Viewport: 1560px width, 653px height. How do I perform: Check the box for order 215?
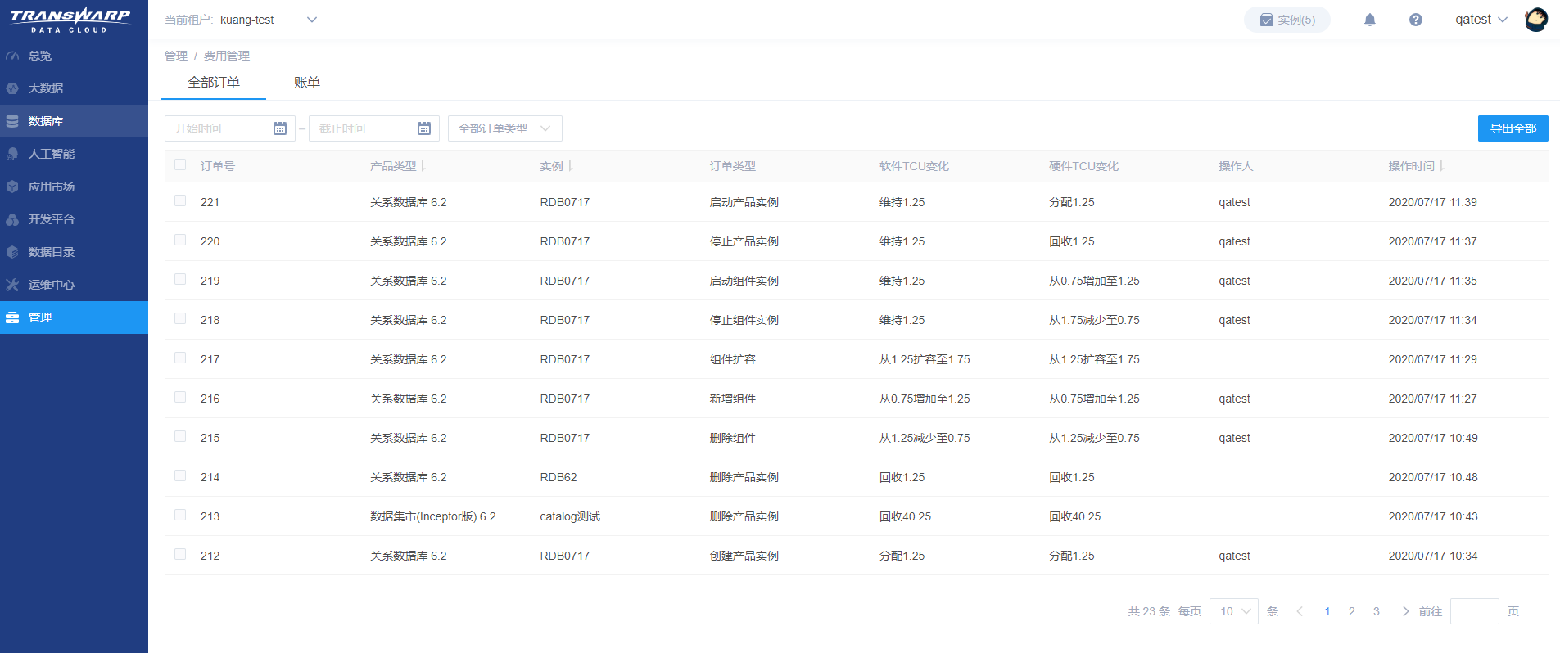(x=180, y=436)
